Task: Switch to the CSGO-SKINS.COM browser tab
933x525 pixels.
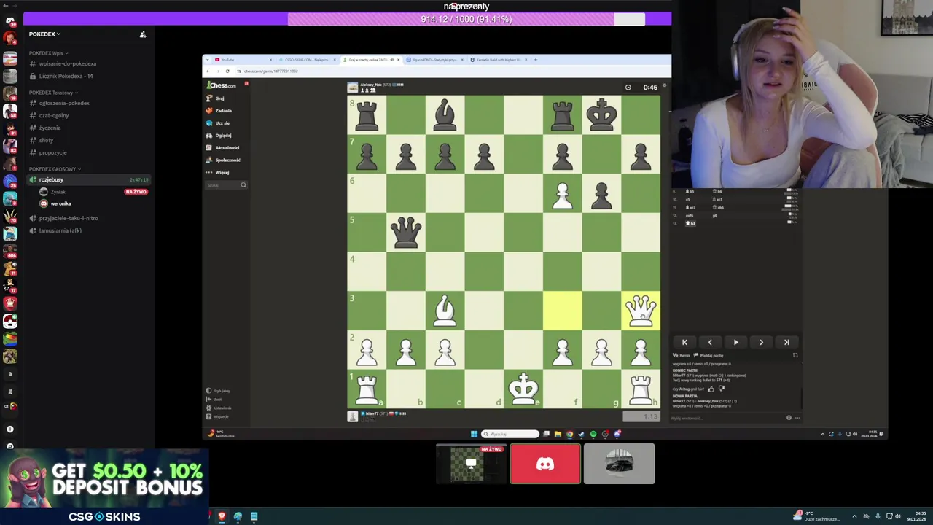Action: (x=307, y=60)
